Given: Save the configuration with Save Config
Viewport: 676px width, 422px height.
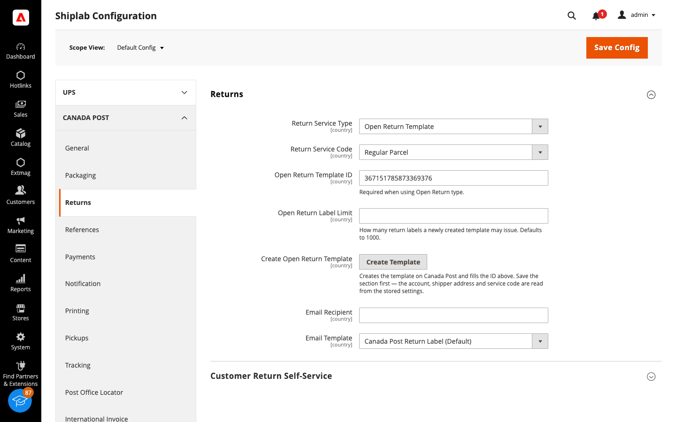Looking at the screenshot, I should click(x=617, y=48).
